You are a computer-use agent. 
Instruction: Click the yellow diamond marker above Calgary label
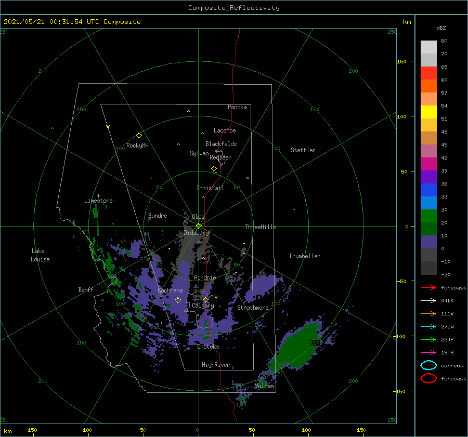point(205,299)
